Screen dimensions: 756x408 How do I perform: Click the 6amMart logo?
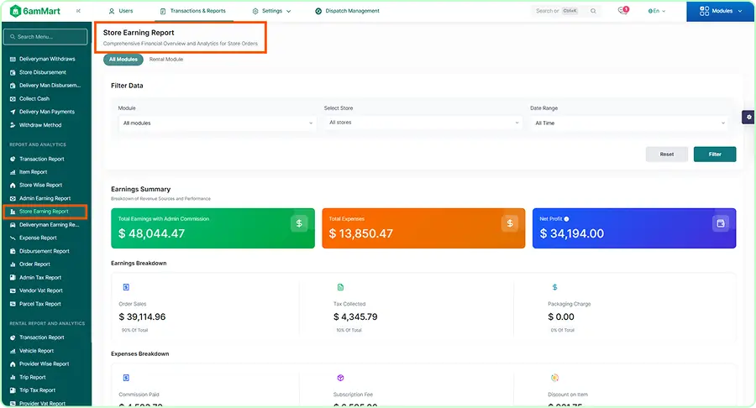coord(34,11)
